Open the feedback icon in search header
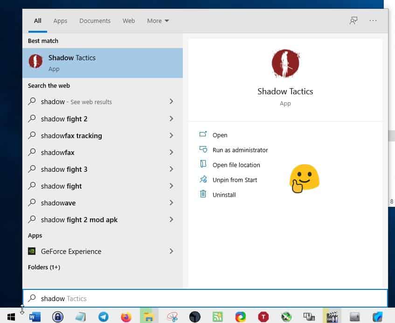Viewport: 395px width, 323px height. pyautogui.click(x=353, y=21)
